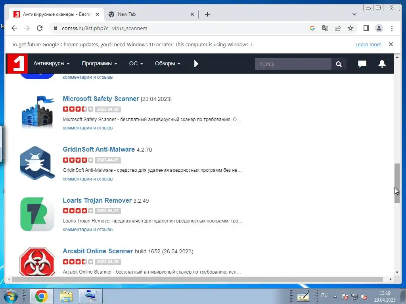Switch to the New Tab tab

pos(151,14)
